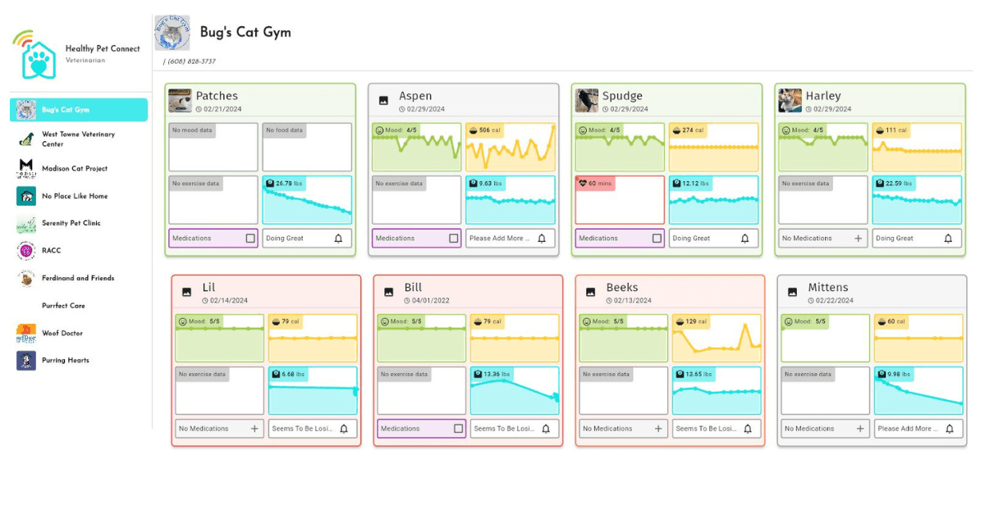This screenshot has height=514, width=985.
Task: Tick Medications checkbox on Spudge card
Action: [x=657, y=239]
